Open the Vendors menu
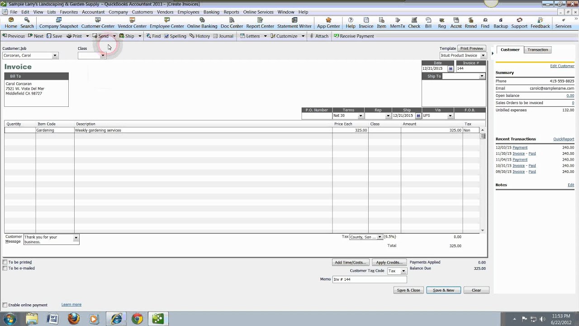Image resolution: width=579 pixels, height=326 pixels. pyautogui.click(x=165, y=12)
